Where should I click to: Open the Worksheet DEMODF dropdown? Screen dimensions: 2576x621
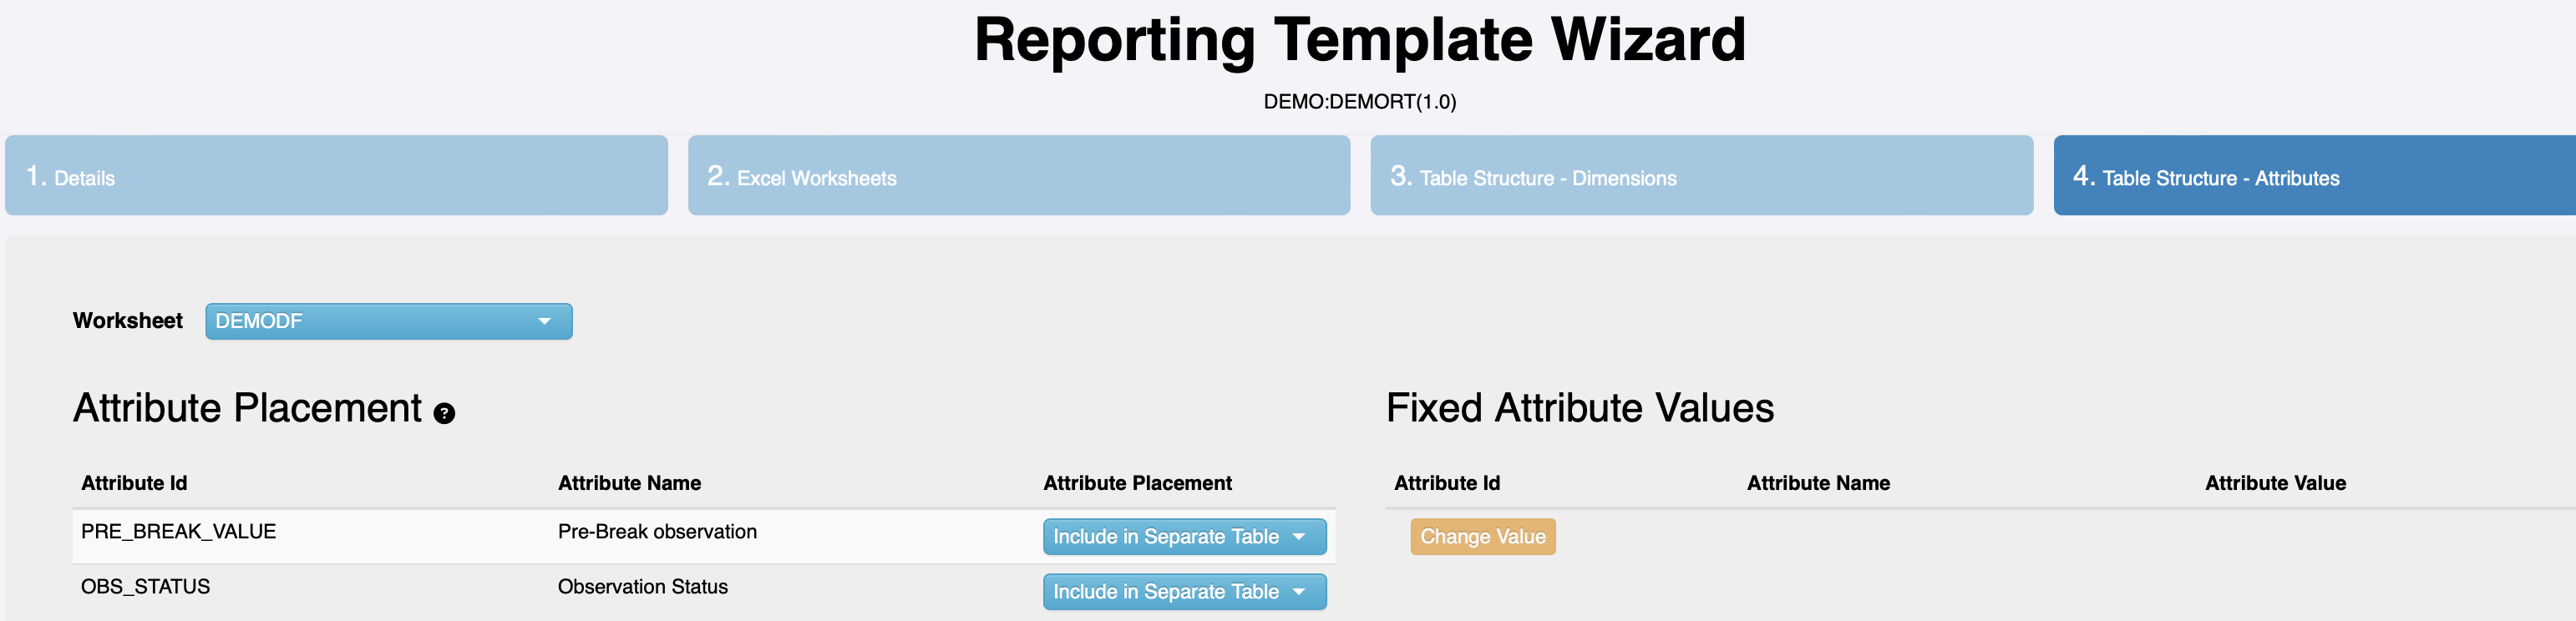tap(388, 321)
